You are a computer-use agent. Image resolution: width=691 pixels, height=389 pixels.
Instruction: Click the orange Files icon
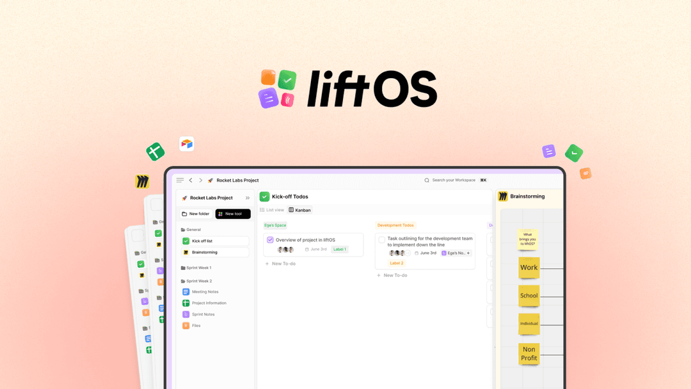[x=186, y=326]
